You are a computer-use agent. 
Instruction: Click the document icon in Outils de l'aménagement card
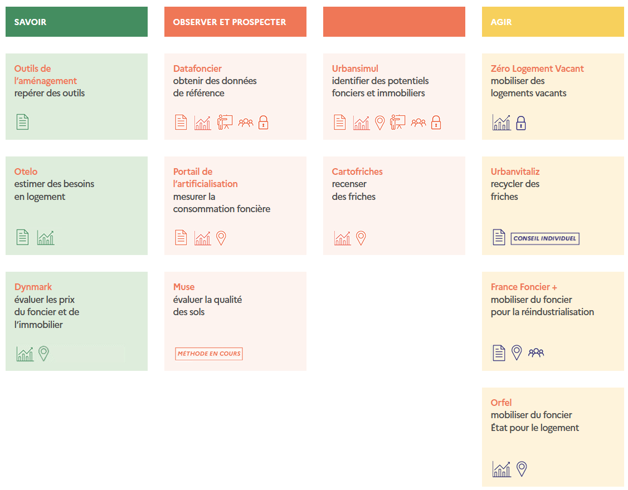(22, 122)
